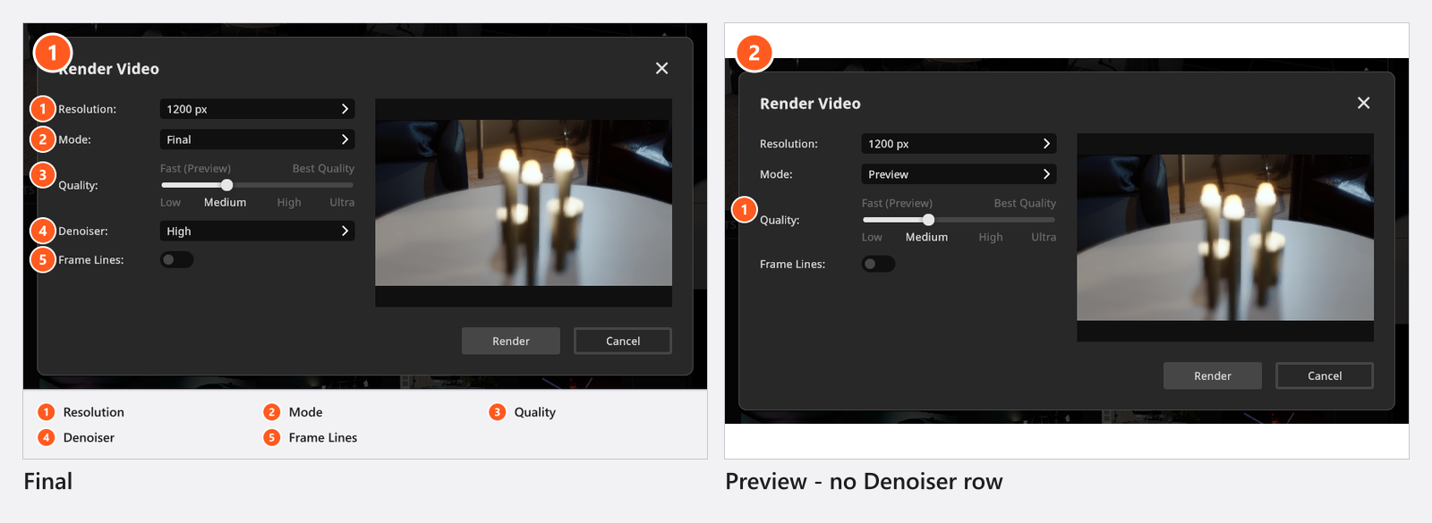The width and height of the screenshot is (1432, 523).
Task: Click the Denoiser chevron arrow showing High
Action: click(x=345, y=231)
